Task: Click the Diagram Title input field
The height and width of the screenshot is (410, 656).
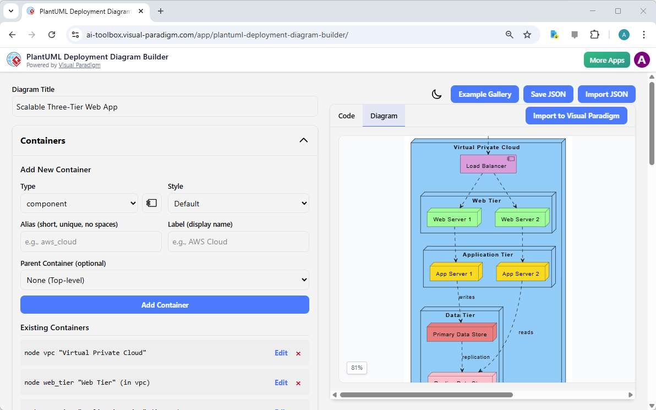Action: (165, 106)
